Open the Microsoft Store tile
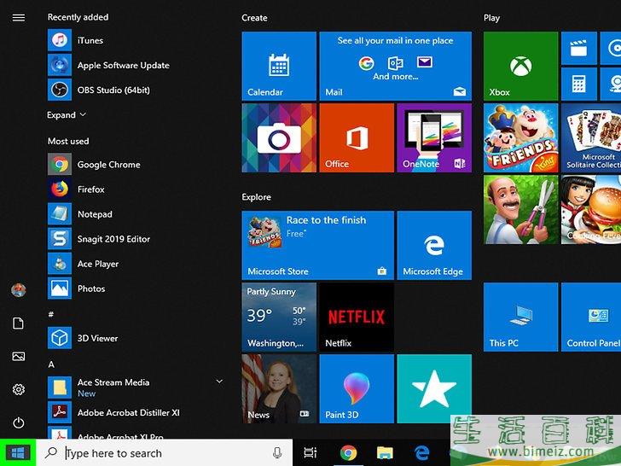 tap(317, 245)
